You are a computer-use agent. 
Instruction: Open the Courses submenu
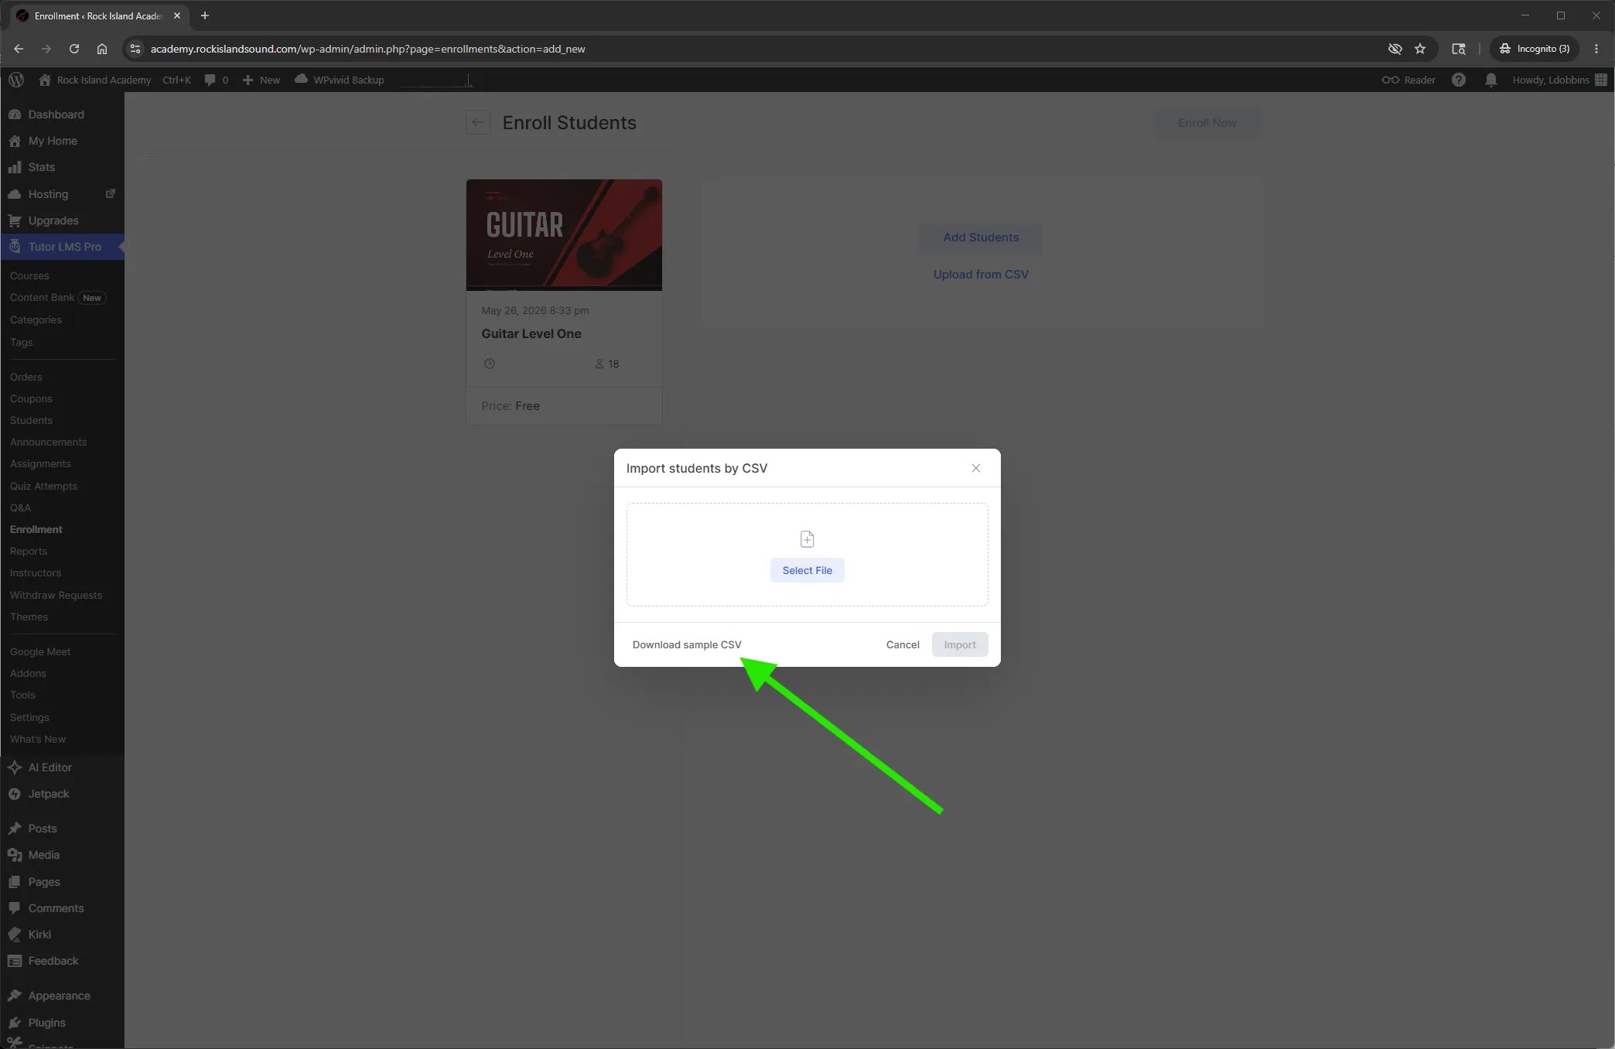[x=29, y=275]
